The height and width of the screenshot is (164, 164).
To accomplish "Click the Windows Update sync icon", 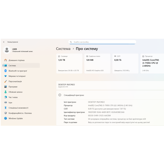I will tap(5, 118).
